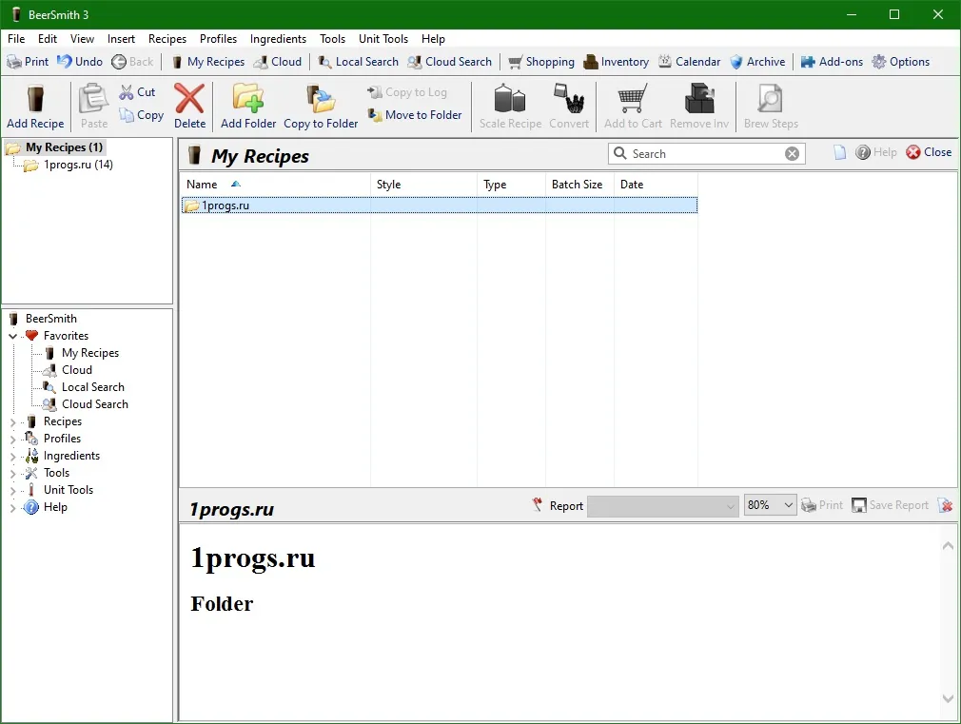Select 1progs.ru (14) folder in tree
The width and height of the screenshot is (961, 724).
(69, 165)
